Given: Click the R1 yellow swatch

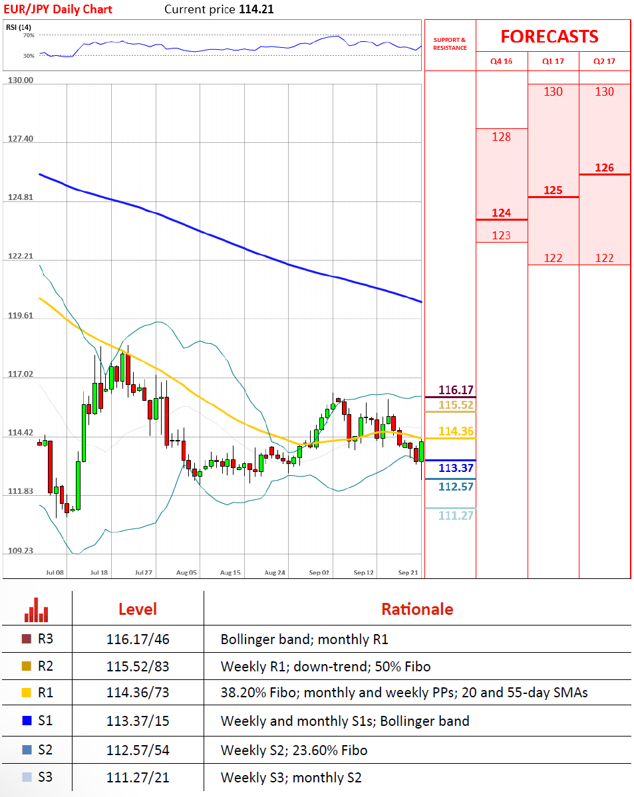Looking at the screenshot, I should [x=27, y=692].
